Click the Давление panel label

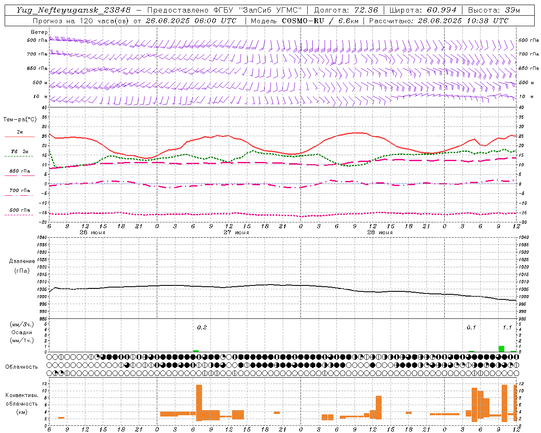[x=22, y=261]
